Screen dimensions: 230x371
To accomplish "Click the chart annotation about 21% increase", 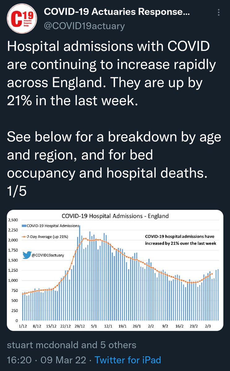I will point(181,240).
